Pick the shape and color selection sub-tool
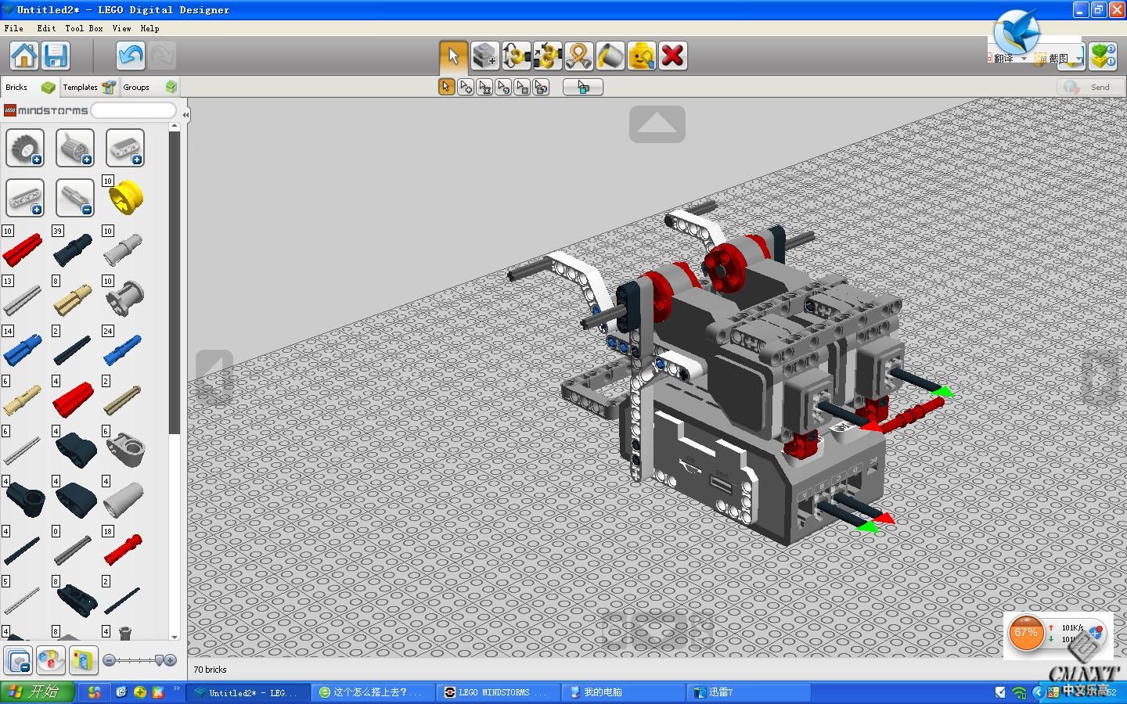 541,87
